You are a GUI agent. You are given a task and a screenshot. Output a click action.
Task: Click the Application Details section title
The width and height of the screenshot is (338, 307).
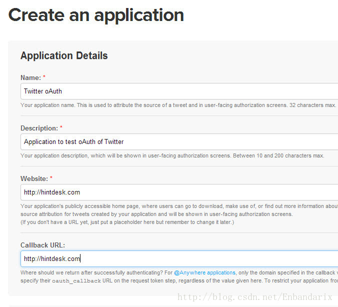click(64, 55)
